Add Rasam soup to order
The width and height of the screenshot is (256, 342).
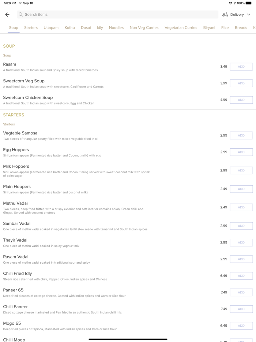point(241,67)
